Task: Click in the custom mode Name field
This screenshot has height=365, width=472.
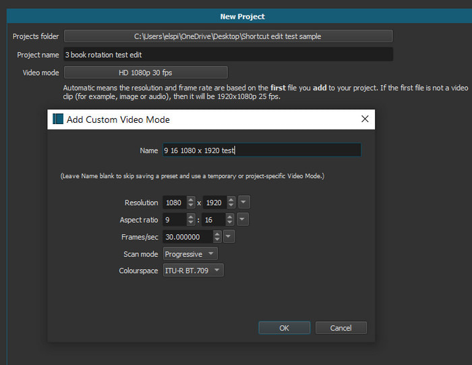Action: click(261, 150)
